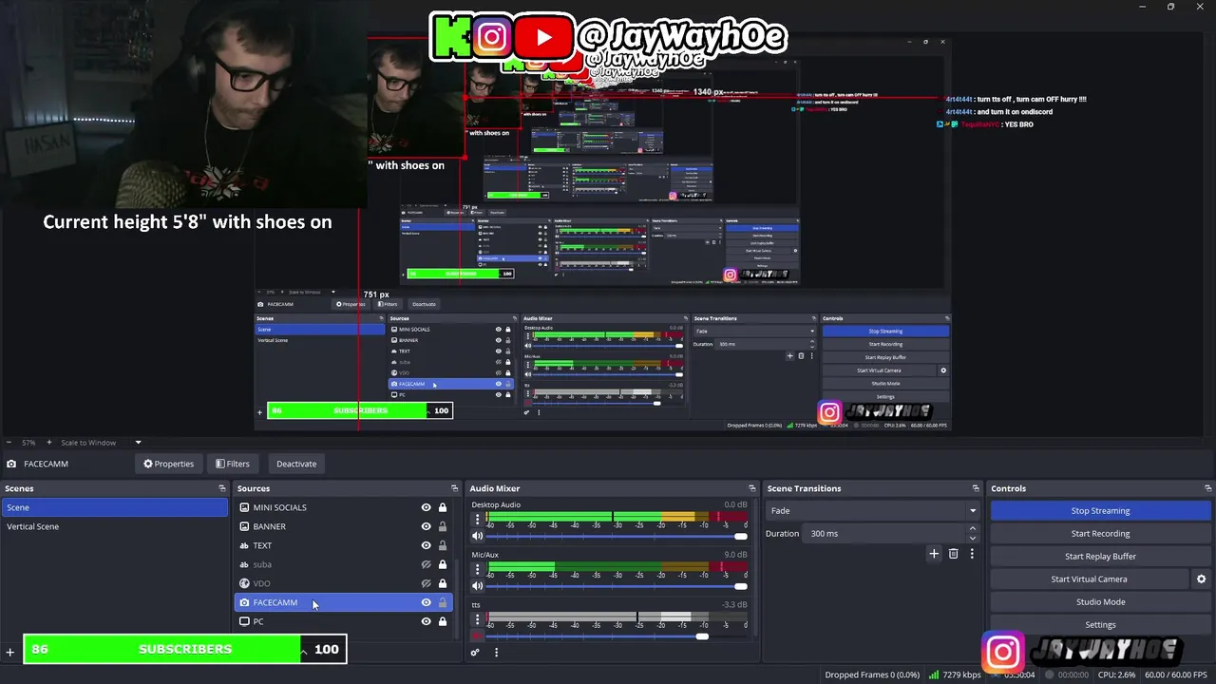
Task: Open Virtual Camera configuration gear
Action: tap(1201, 579)
